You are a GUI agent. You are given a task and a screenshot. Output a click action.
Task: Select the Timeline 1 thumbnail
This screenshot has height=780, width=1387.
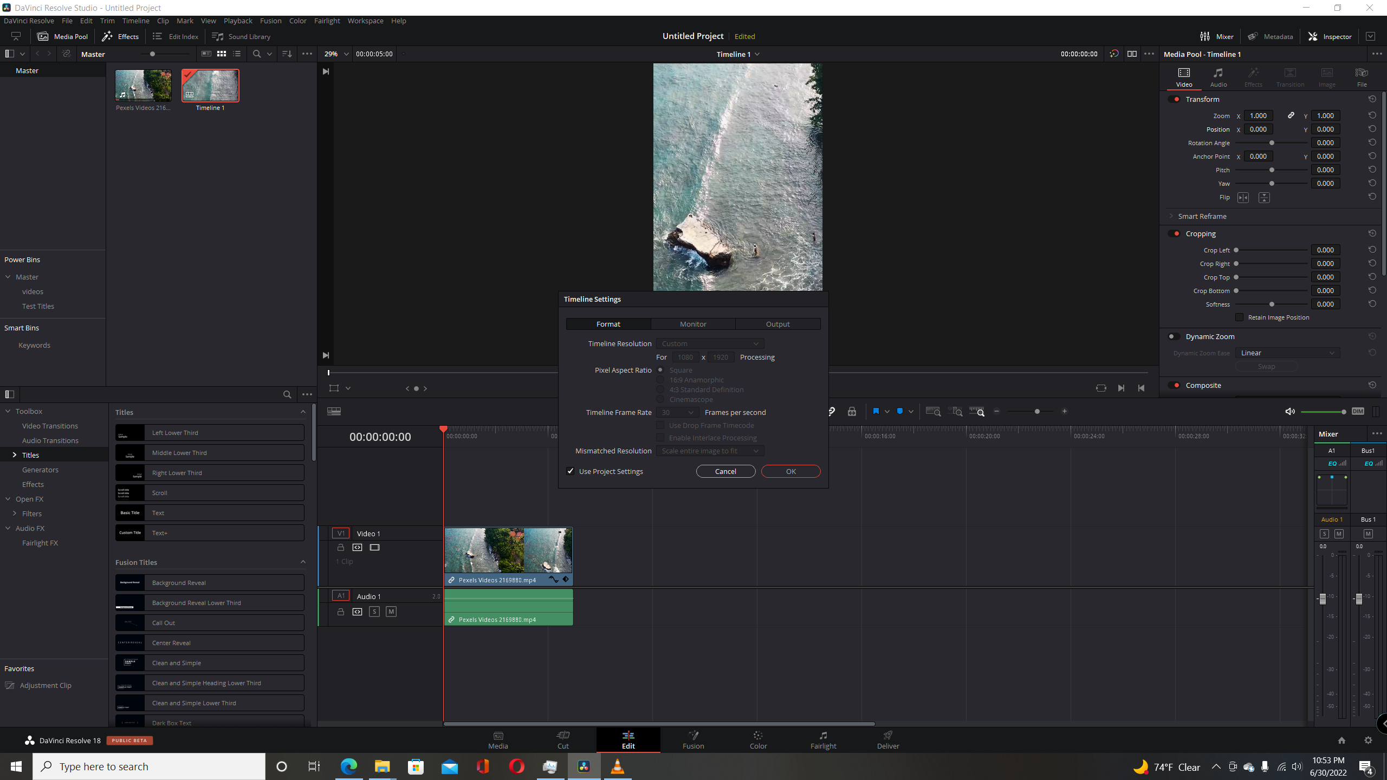tap(210, 86)
